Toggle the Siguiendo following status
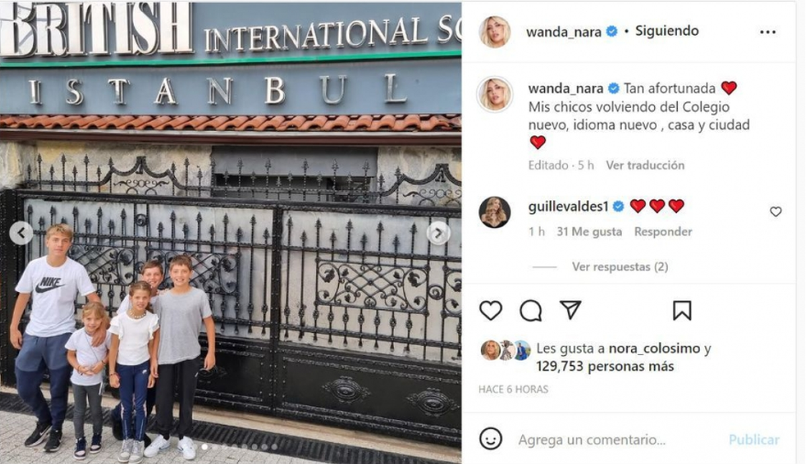 pyautogui.click(x=666, y=32)
